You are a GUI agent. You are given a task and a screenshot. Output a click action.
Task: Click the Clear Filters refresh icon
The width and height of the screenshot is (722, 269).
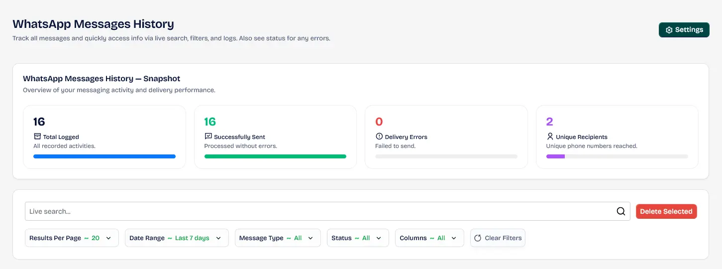[x=478, y=238]
